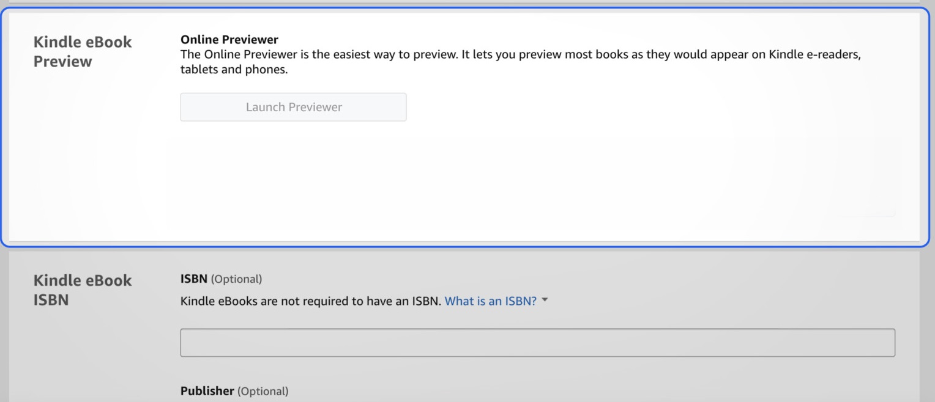Click the word "Preview" in left section heading
The image size is (935, 402).
(62, 62)
